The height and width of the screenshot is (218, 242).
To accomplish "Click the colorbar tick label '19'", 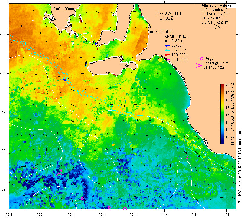I will [x=227, y=93].
